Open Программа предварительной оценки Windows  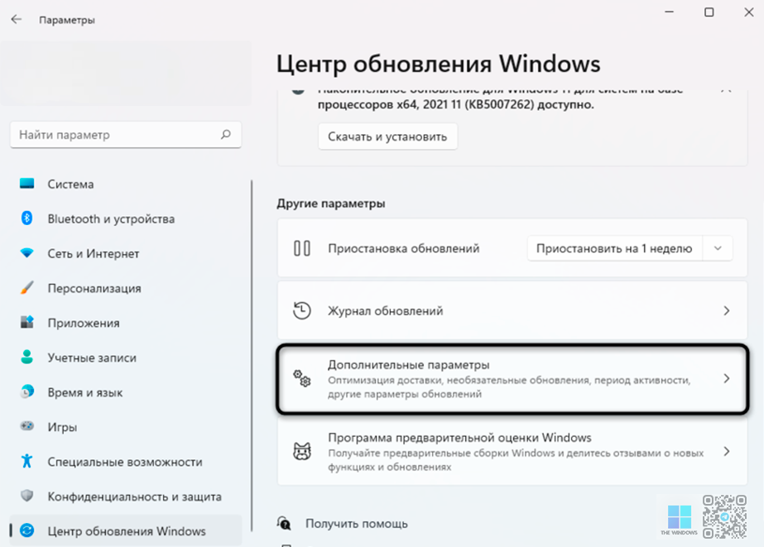pos(512,452)
